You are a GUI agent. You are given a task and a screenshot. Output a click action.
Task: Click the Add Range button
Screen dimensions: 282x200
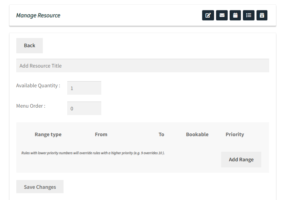point(241,160)
